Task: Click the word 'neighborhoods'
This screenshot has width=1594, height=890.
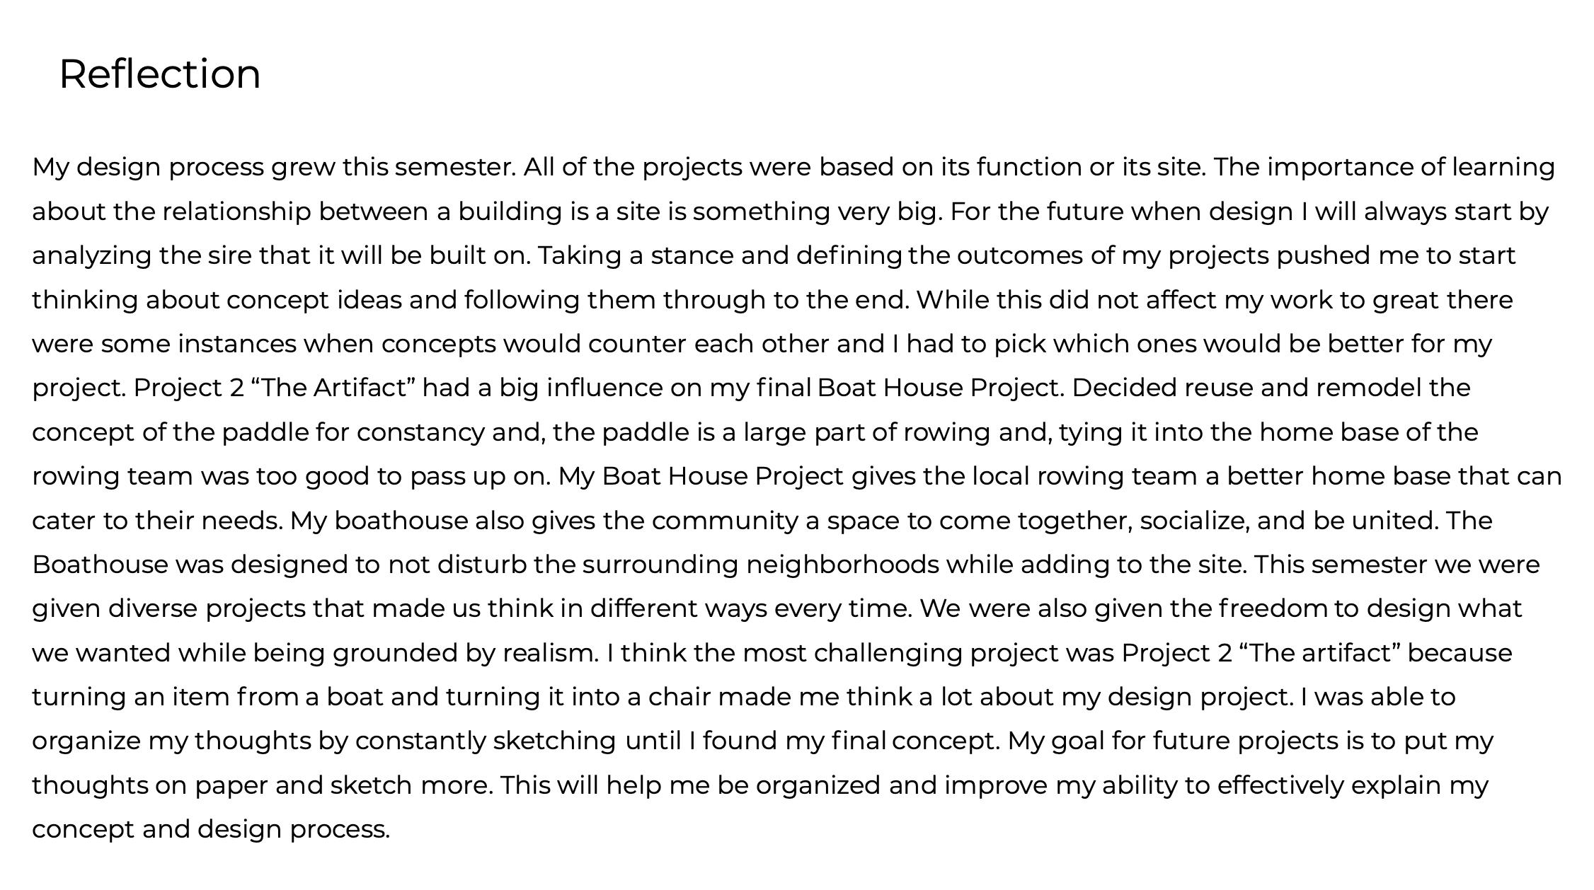Action: tap(843, 565)
